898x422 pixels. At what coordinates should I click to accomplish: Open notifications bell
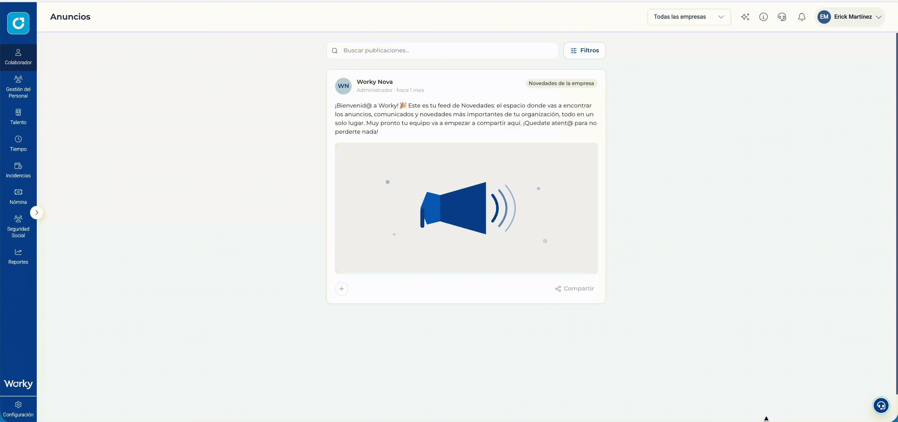(802, 17)
